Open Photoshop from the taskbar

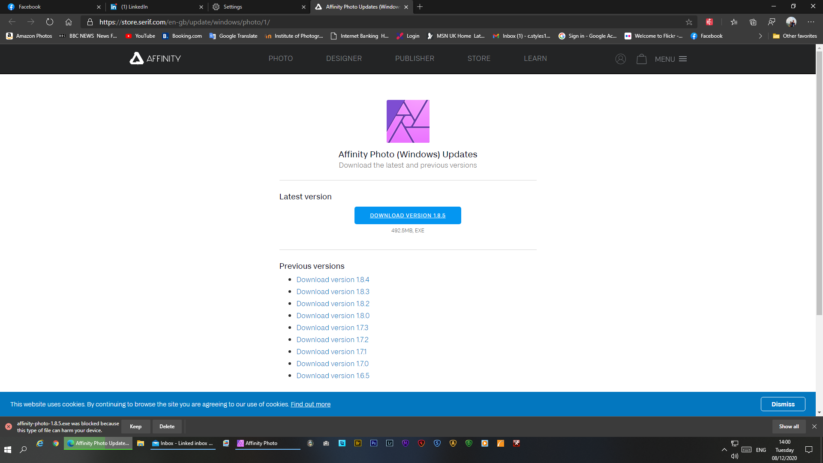pyautogui.click(x=374, y=443)
